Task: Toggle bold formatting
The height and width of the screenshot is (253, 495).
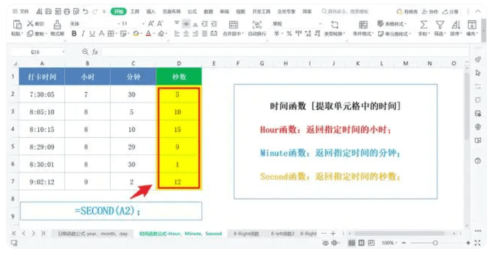Action: 74,33
